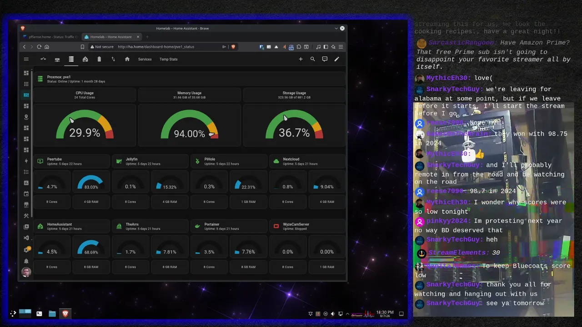Open the server rack view tab icon
Screen dimensions: 582x327
pos(71,59)
